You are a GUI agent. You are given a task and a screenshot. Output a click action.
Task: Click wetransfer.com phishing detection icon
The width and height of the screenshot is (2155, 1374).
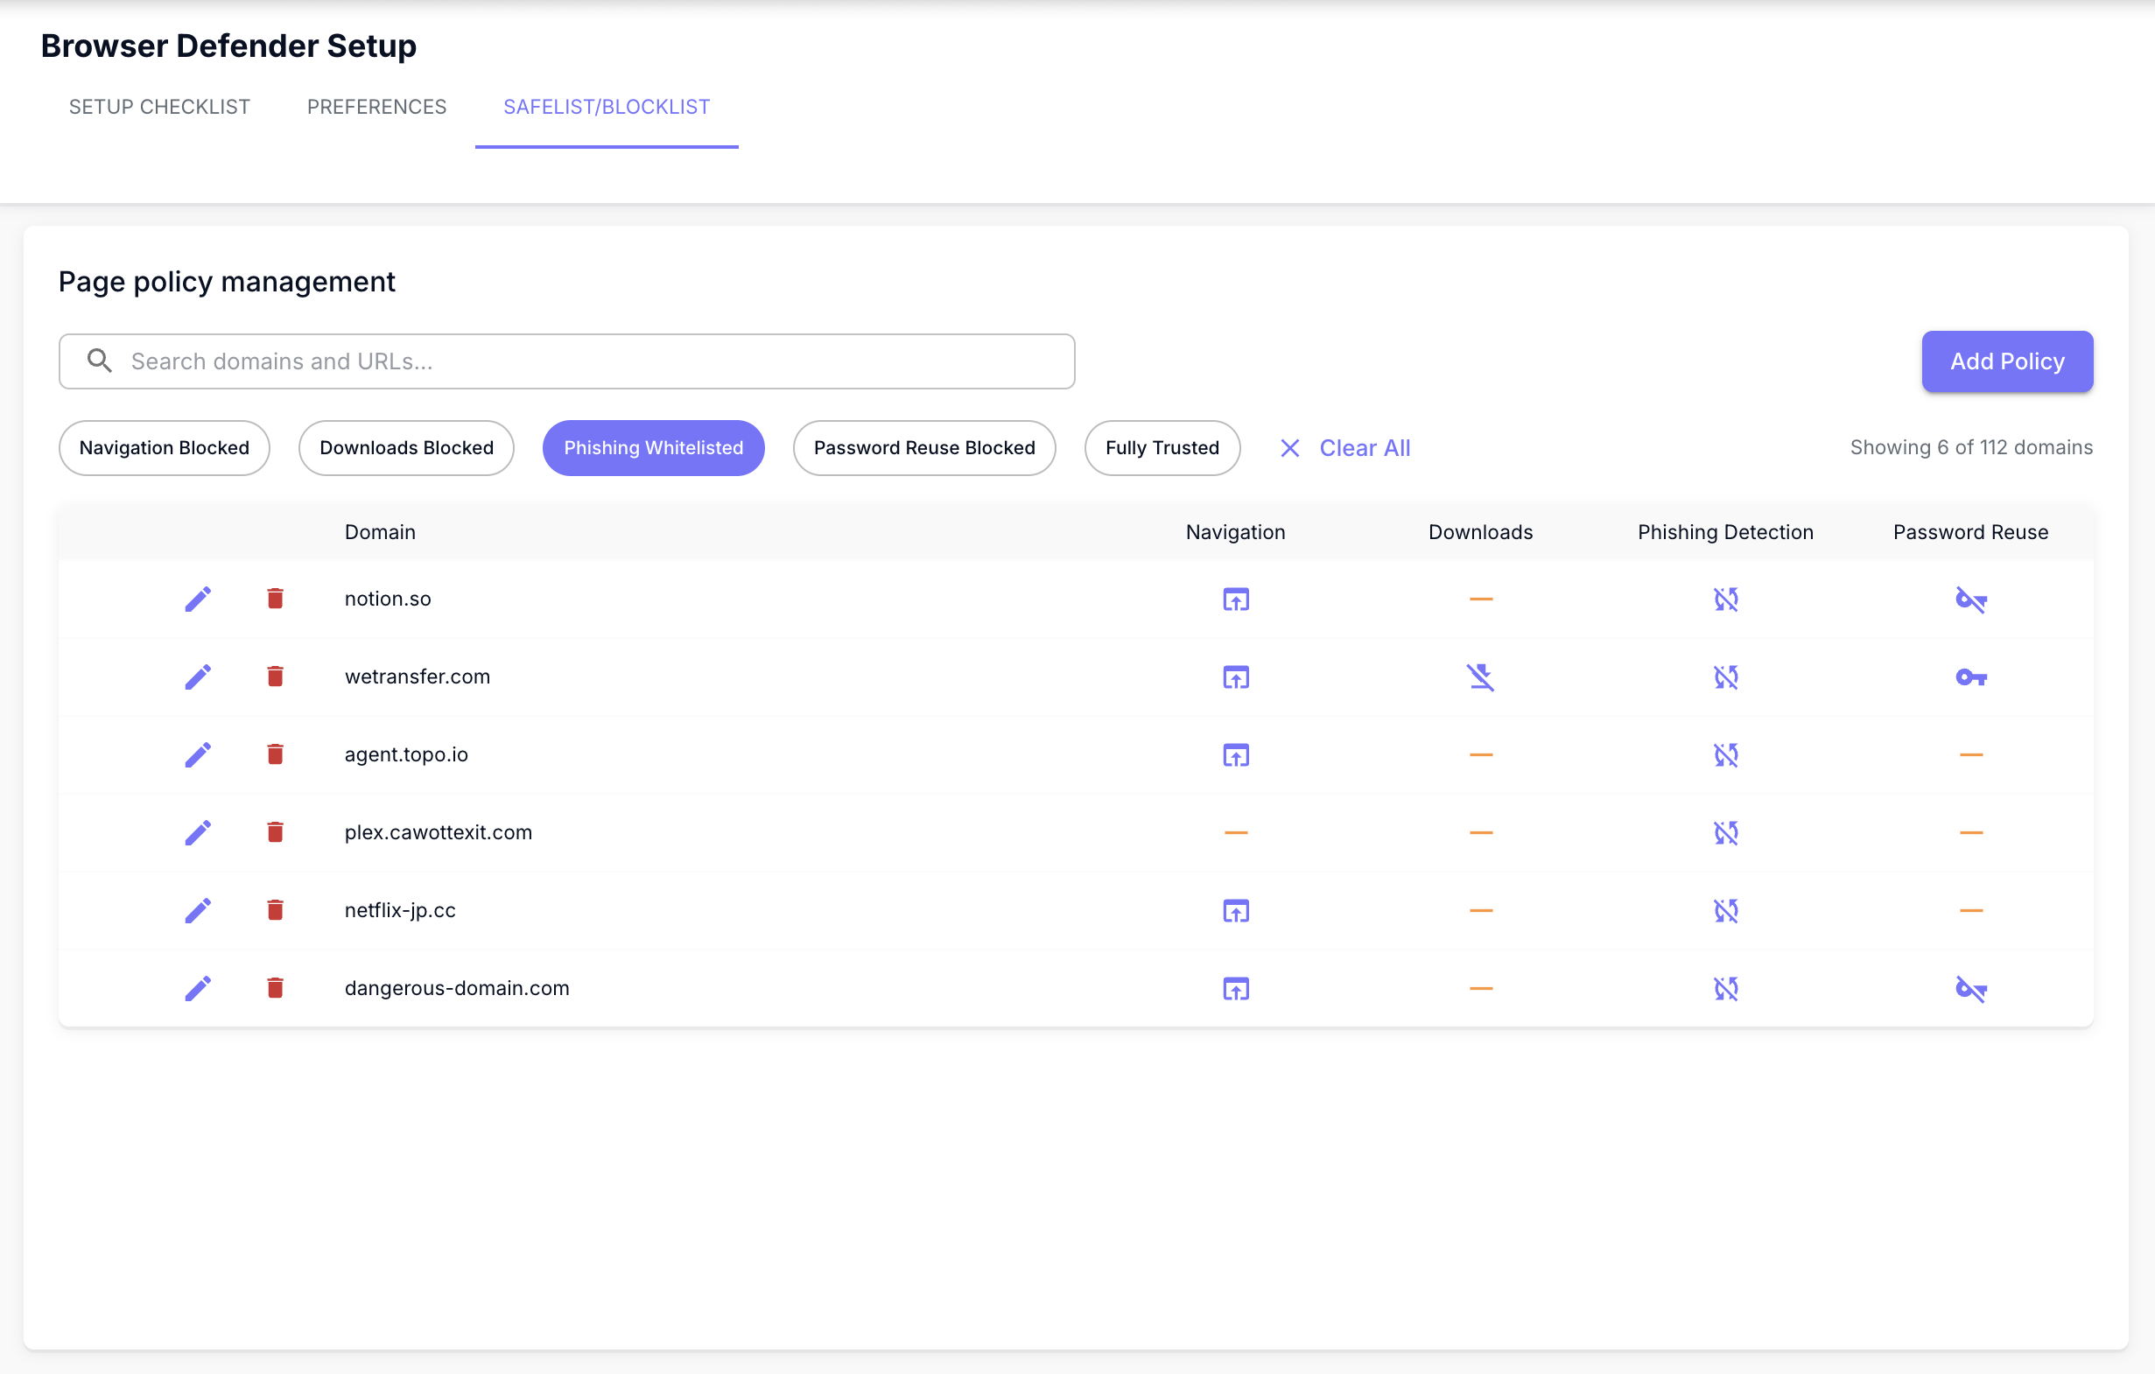point(1725,676)
